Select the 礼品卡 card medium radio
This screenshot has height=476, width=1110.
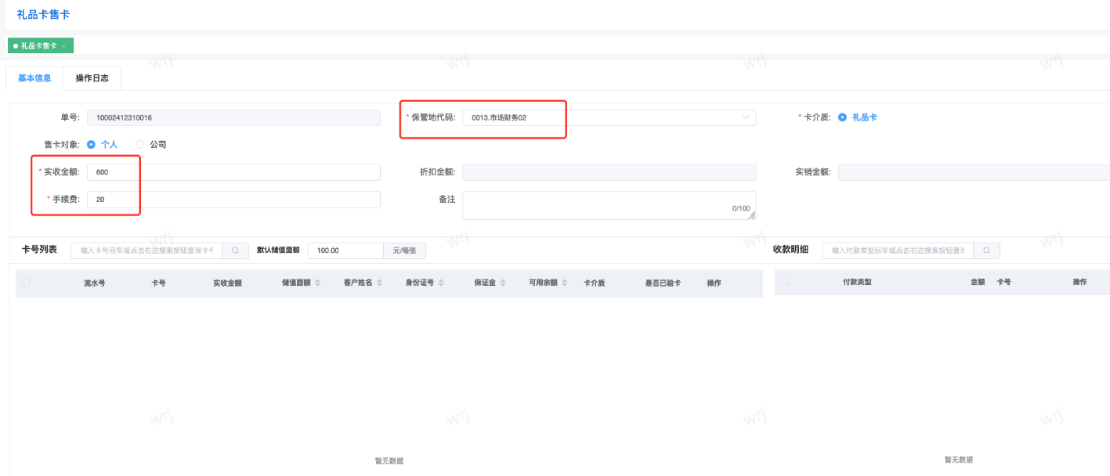(842, 117)
